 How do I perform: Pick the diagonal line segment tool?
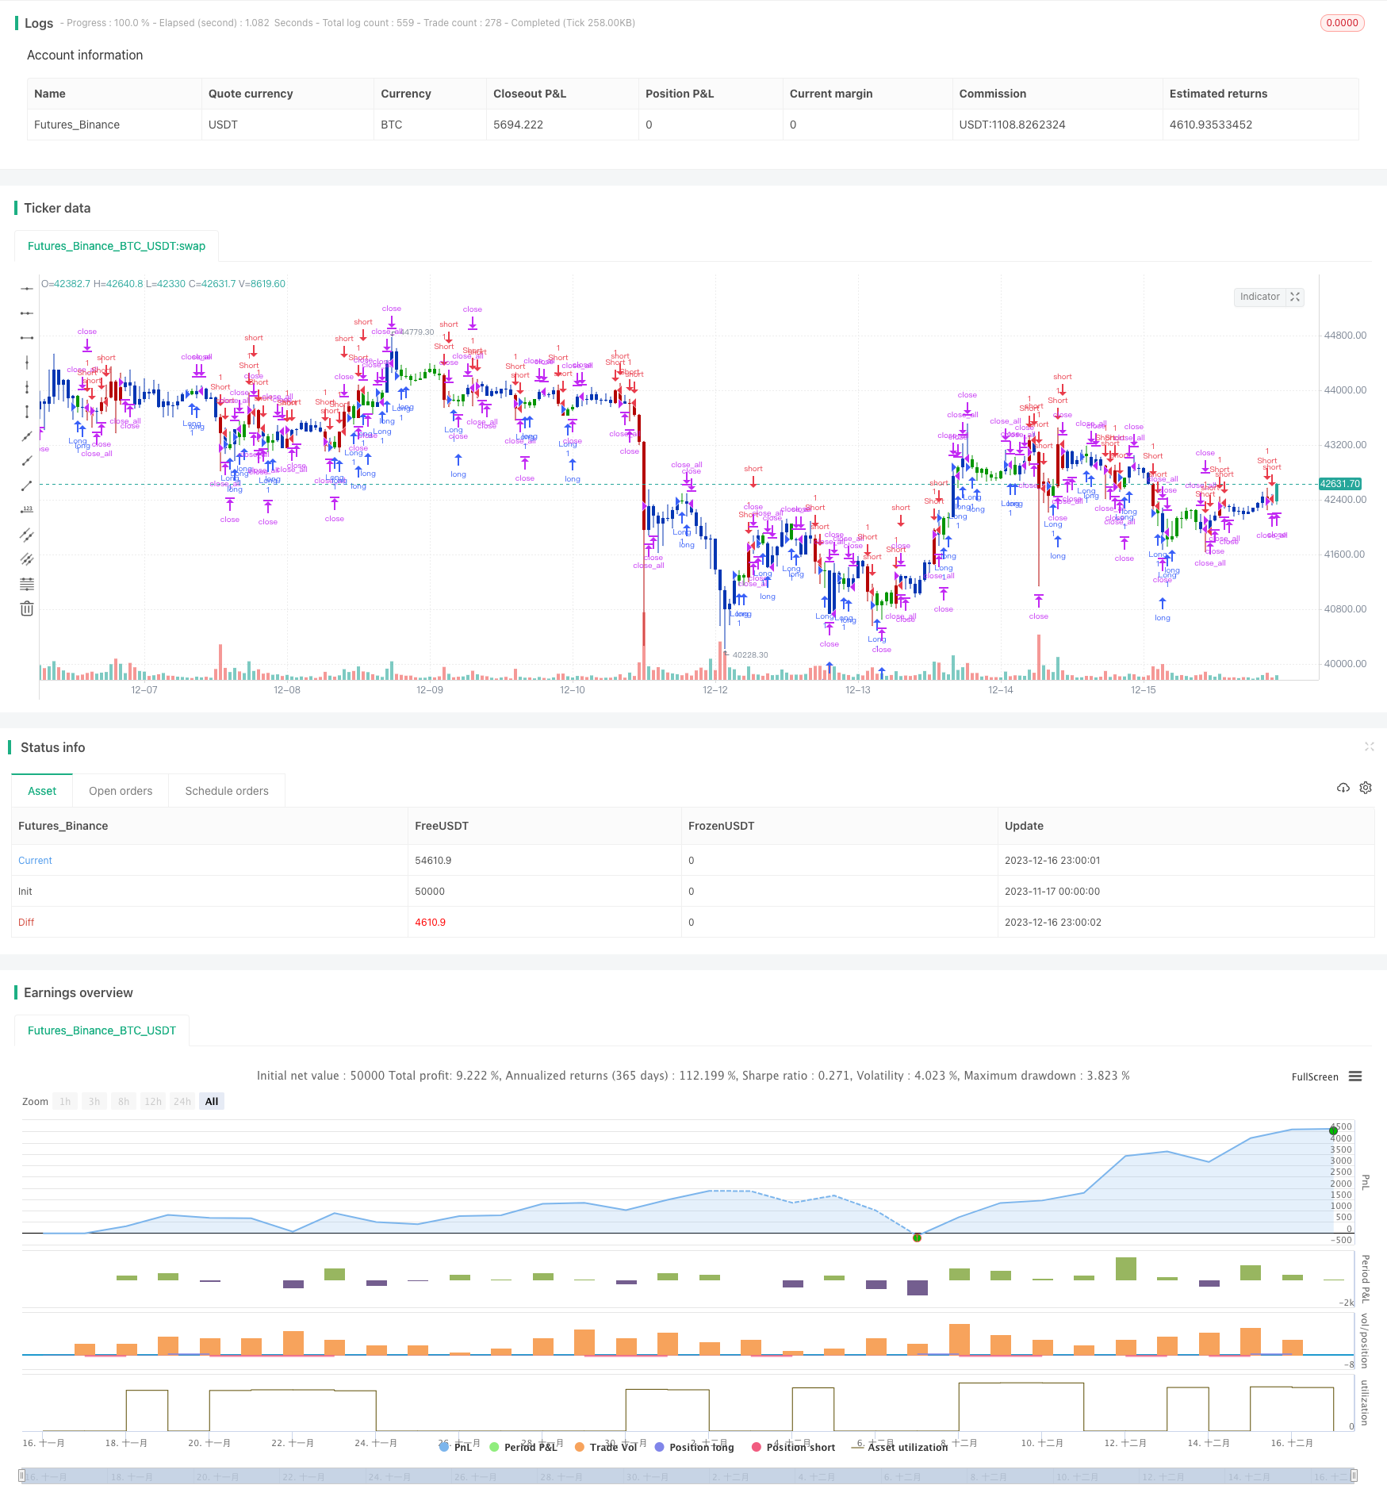pyautogui.click(x=27, y=485)
